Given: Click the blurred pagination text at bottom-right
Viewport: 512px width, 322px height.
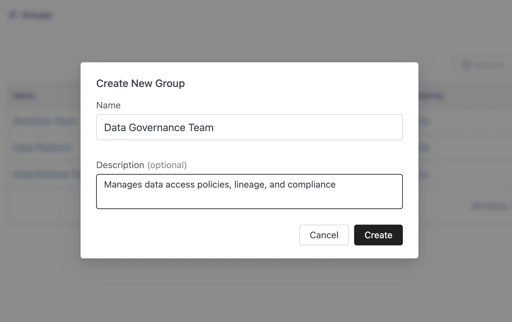Looking at the screenshot, I should (x=489, y=206).
